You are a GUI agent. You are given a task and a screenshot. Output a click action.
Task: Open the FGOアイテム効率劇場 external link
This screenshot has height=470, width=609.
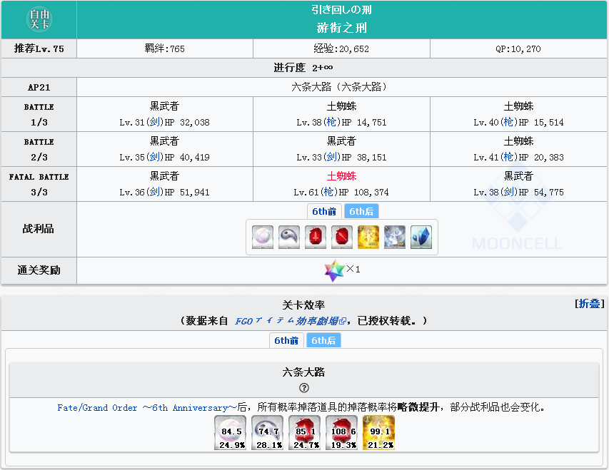pyautogui.click(x=290, y=321)
